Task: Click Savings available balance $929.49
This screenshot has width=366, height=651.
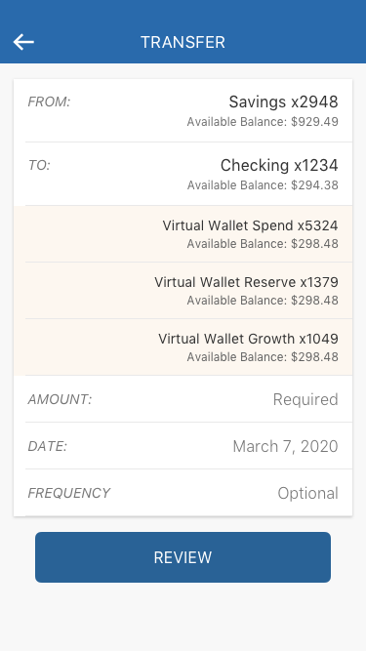Action: [263, 122]
